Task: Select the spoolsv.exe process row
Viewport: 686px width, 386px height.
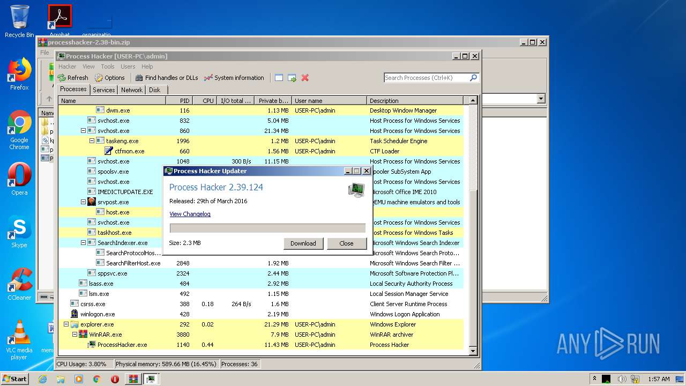Action: [x=260, y=172]
